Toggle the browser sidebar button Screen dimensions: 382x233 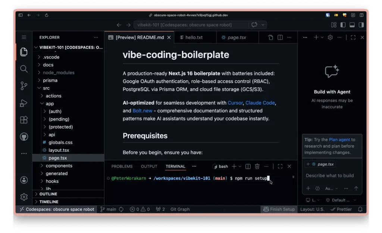(21, 15)
